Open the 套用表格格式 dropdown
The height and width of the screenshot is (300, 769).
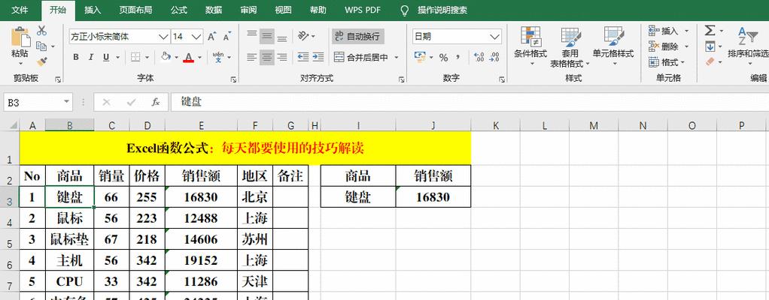(x=571, y=47)
